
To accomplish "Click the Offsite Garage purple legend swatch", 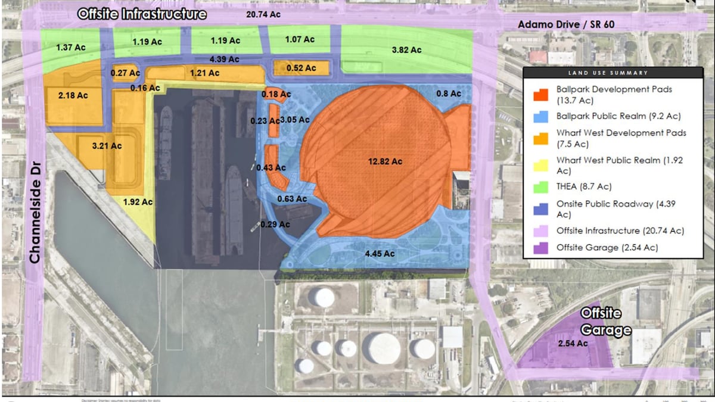I will tap(541, 247).
